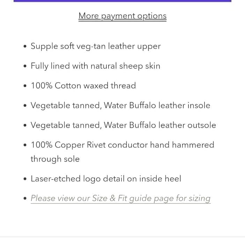Click bullet beside leather insole item
Image resolution: width=245 pixels, height=245 pixels.
pyautogui.click(x=25, y=106)
